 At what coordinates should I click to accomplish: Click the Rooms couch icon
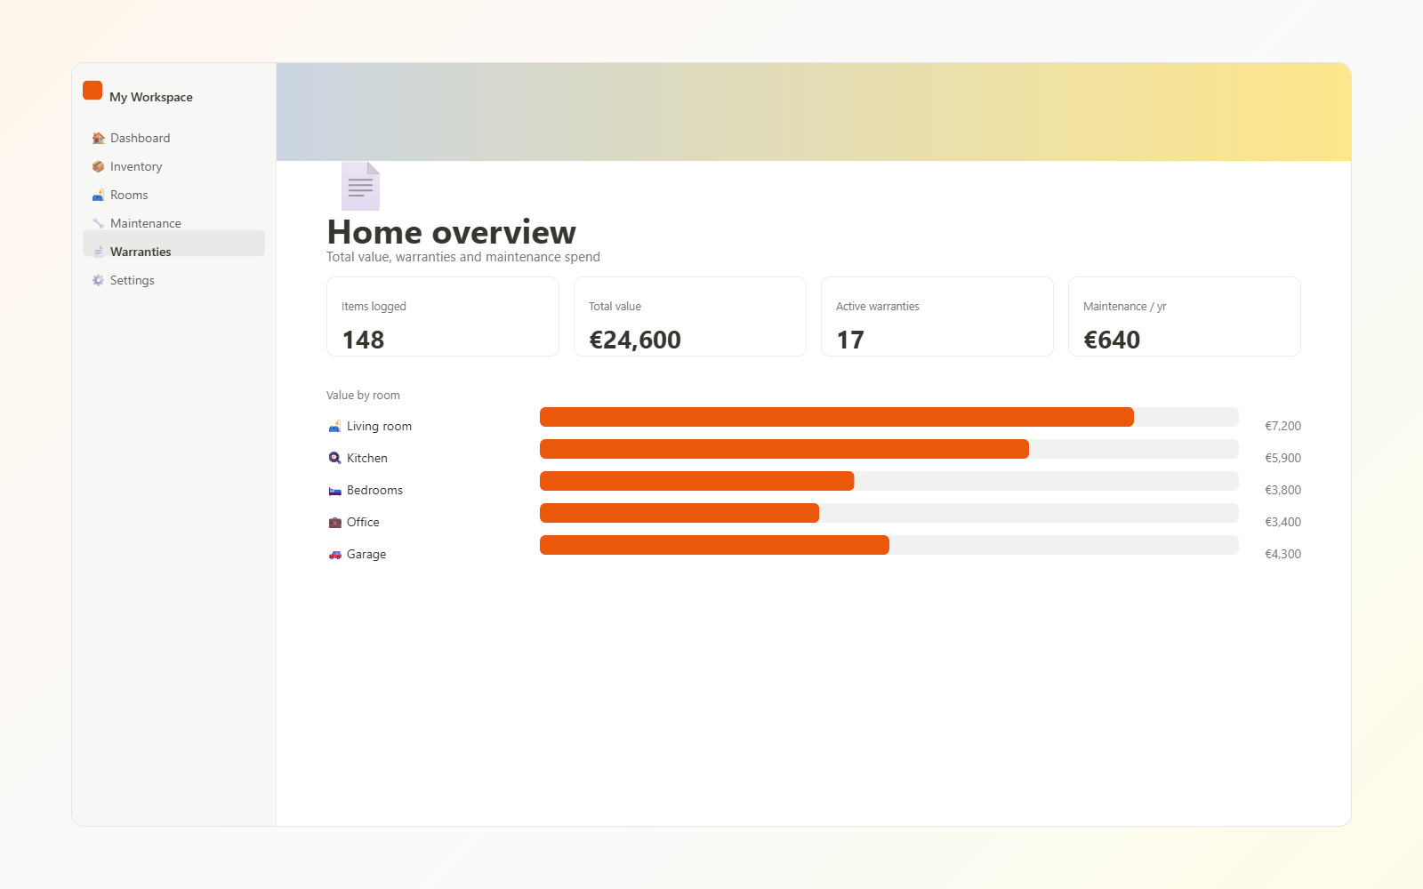point(99,195)
